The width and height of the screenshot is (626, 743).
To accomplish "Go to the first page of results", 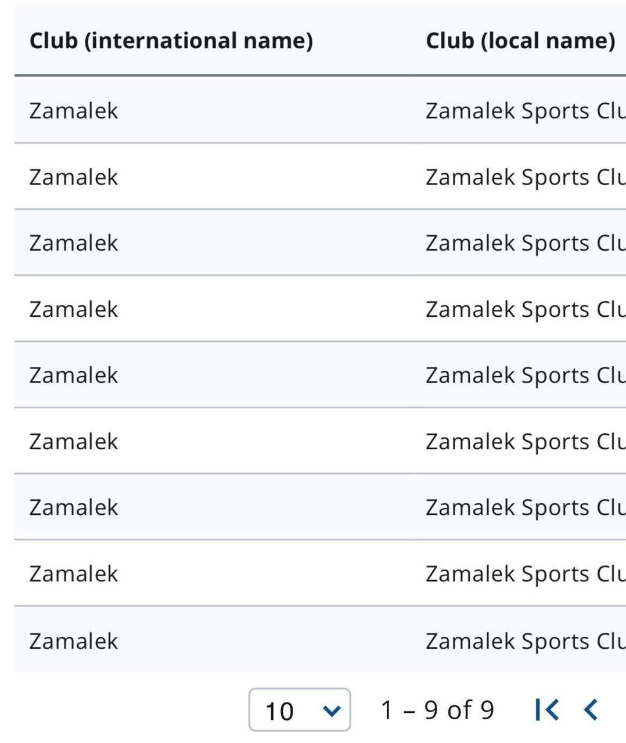I will 546,709.
